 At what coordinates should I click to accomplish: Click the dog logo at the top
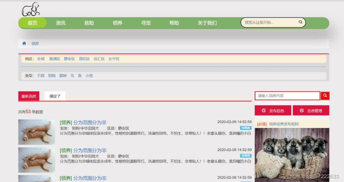[31, 10]
